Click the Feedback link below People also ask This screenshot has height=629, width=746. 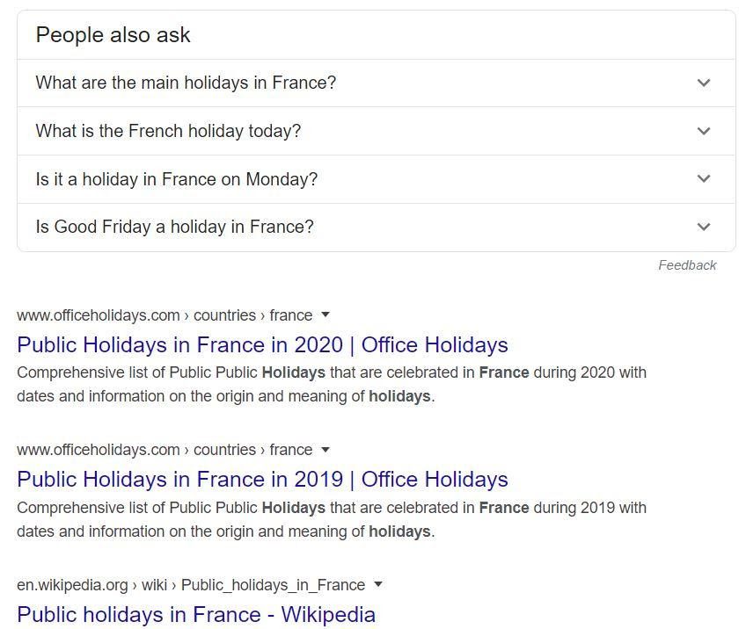coord(687,265)
